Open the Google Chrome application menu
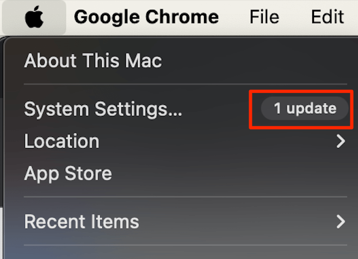The height and width of the screenshot is (259, 358). pyautogui.click(x=146, y=17)
